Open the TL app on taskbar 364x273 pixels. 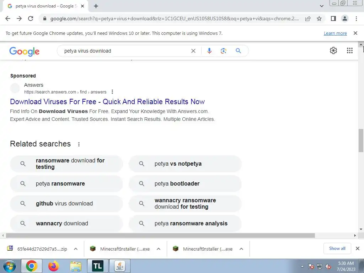(x=97, y=266)
